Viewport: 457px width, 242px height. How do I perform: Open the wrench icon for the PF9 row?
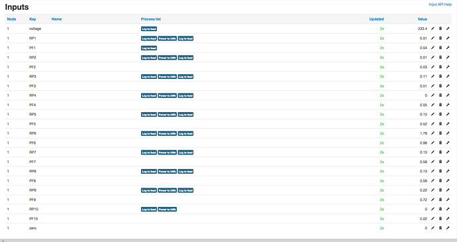coord(448,200)
